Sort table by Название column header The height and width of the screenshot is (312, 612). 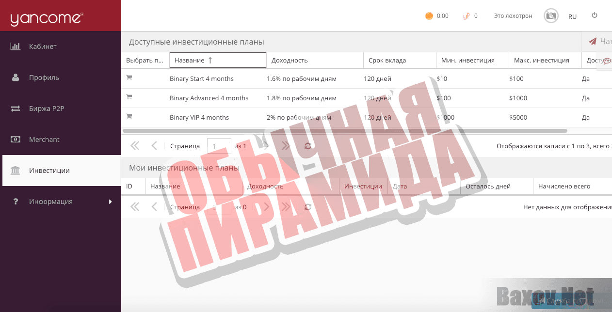coord(218,60)
